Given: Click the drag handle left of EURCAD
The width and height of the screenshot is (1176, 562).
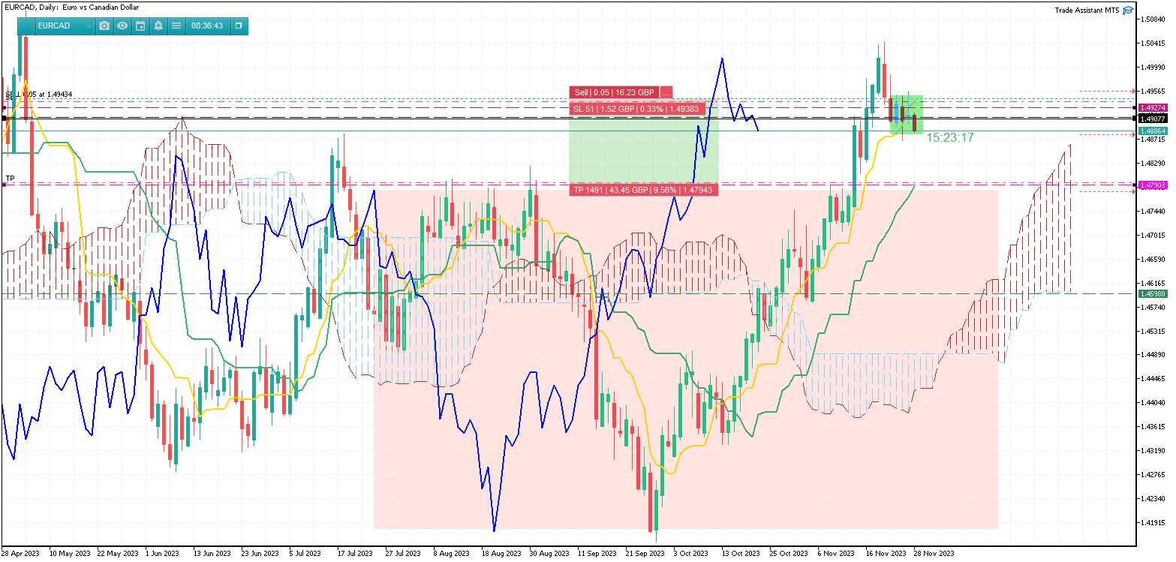Looking at the screenshot, I should [x=26, y=26].
